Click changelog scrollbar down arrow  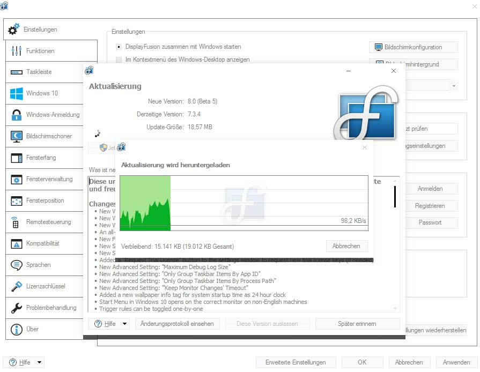395,308
